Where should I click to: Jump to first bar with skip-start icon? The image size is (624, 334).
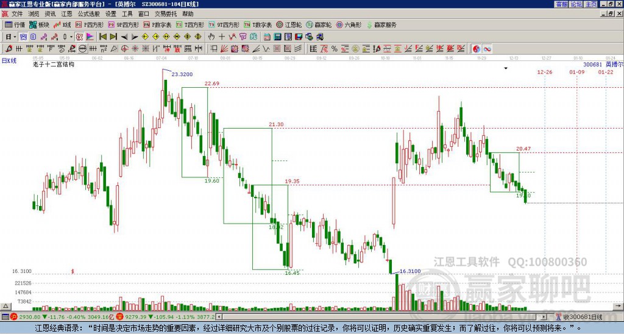(x=102, y=37)
